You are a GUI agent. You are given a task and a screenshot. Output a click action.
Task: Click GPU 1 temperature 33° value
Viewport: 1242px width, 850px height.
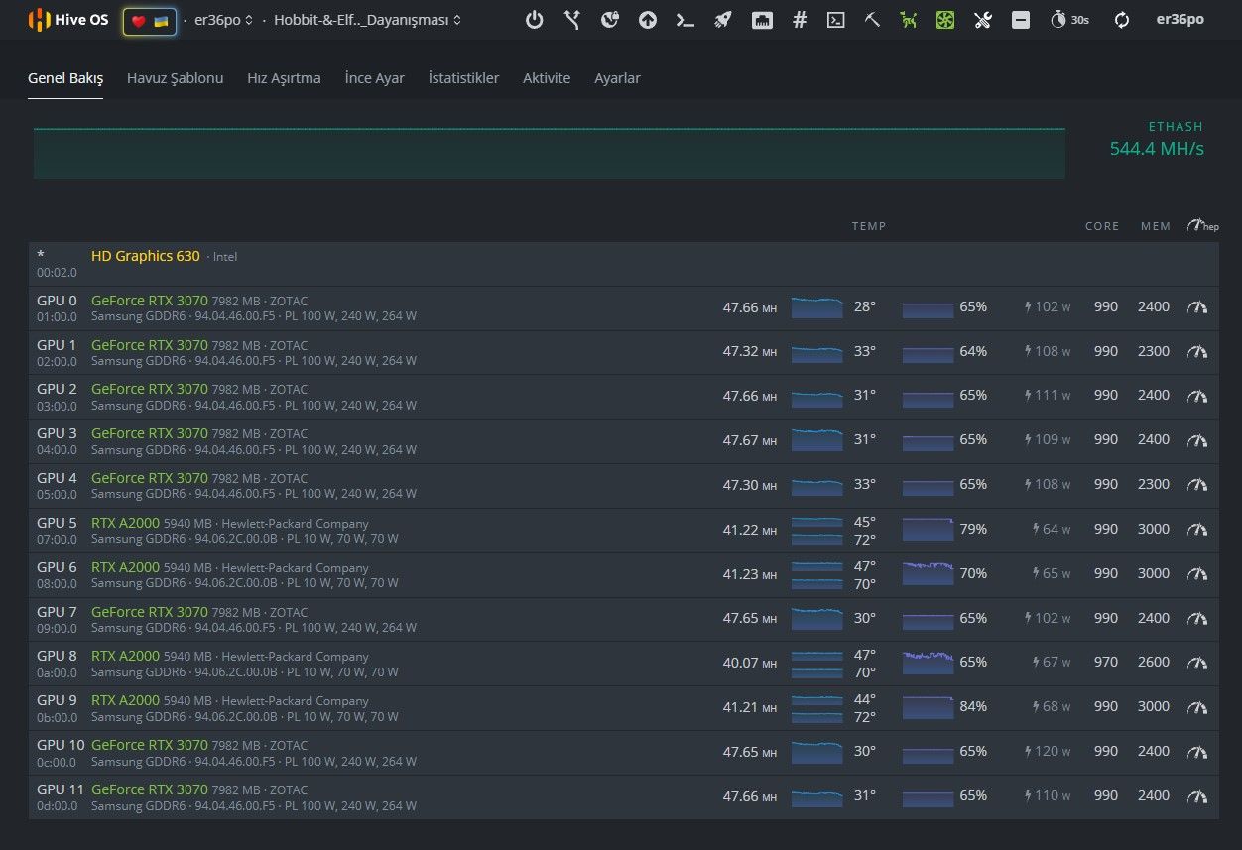pos(865,351)
